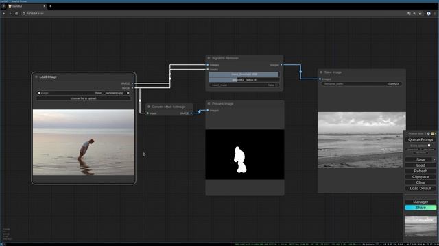This screenshot has height=246, width=439.
Task: Select next image with right arrow
Action: [x=128, y=93]
